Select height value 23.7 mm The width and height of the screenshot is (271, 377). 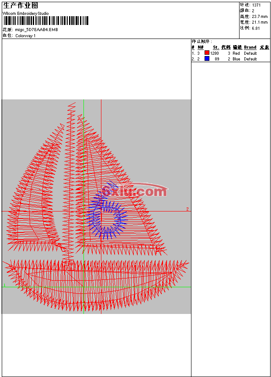click(260, 17)
